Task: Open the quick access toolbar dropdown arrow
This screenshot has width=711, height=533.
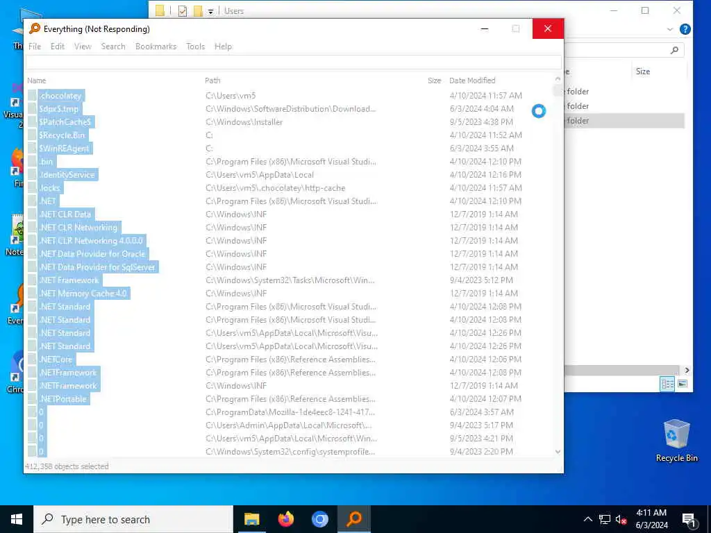Action: click(x=211, y=11)
